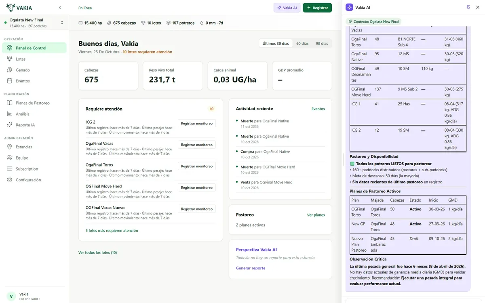Open the Eventos link in Actividad reciente
Image resolution: width=485 pixels, height=303 pixels.
[x=318, y=109]
